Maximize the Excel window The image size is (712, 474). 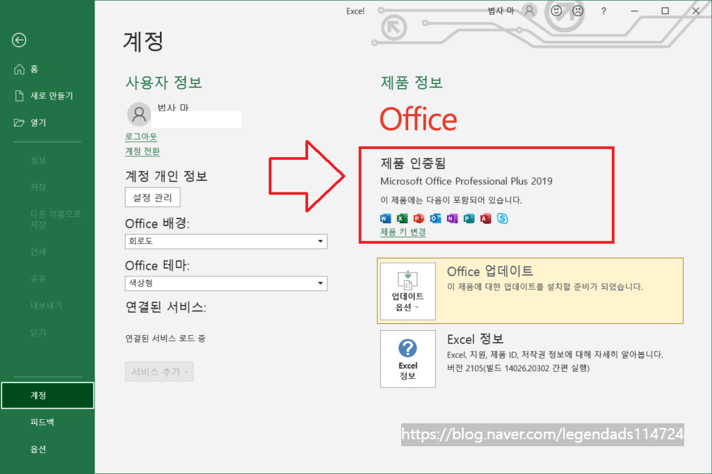pos(665,11)
